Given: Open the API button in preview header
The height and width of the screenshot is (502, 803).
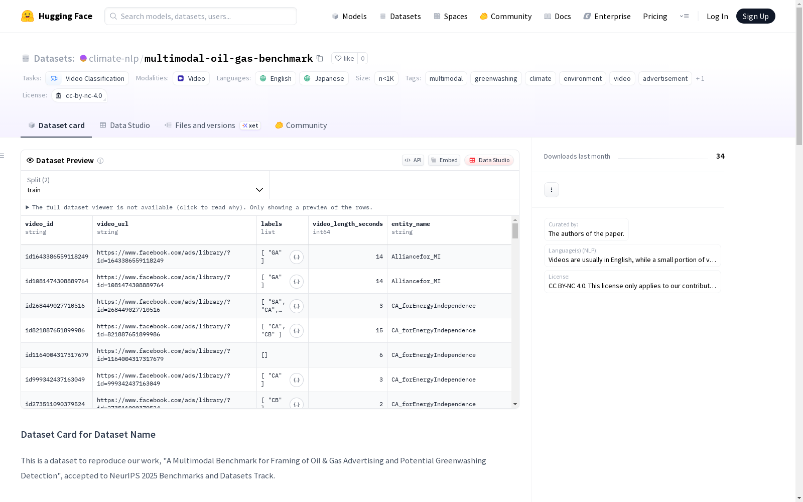Looking at the screenshot, I should coord(413,160).
